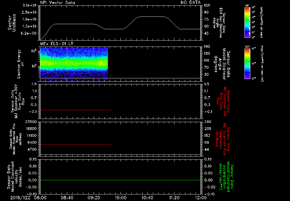Click the '45' sun elevation tick
The image size is (290, 201).
coord(206,33)
